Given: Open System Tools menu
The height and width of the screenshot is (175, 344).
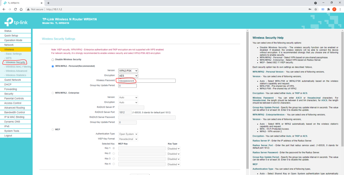Looking at the screenshot, I should click(15, 131).
